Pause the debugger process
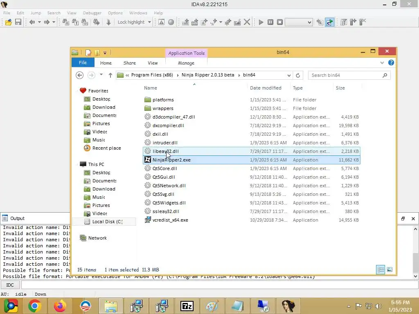 [x=270, y=22]
